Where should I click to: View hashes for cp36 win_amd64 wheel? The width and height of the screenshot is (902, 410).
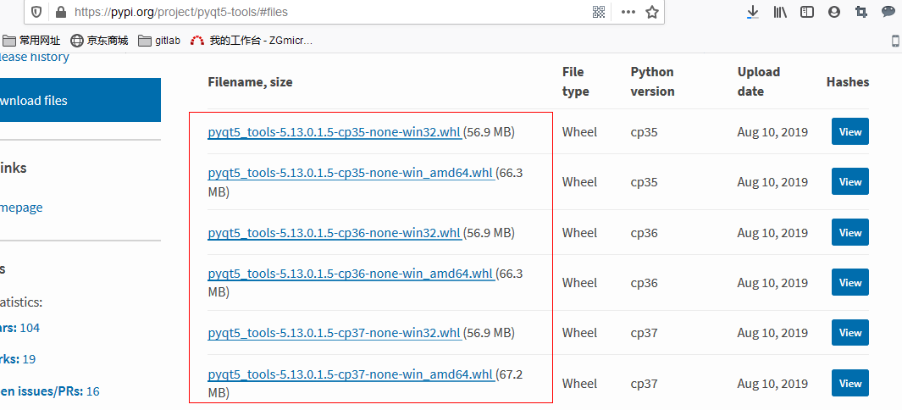[x=849, y=282]
